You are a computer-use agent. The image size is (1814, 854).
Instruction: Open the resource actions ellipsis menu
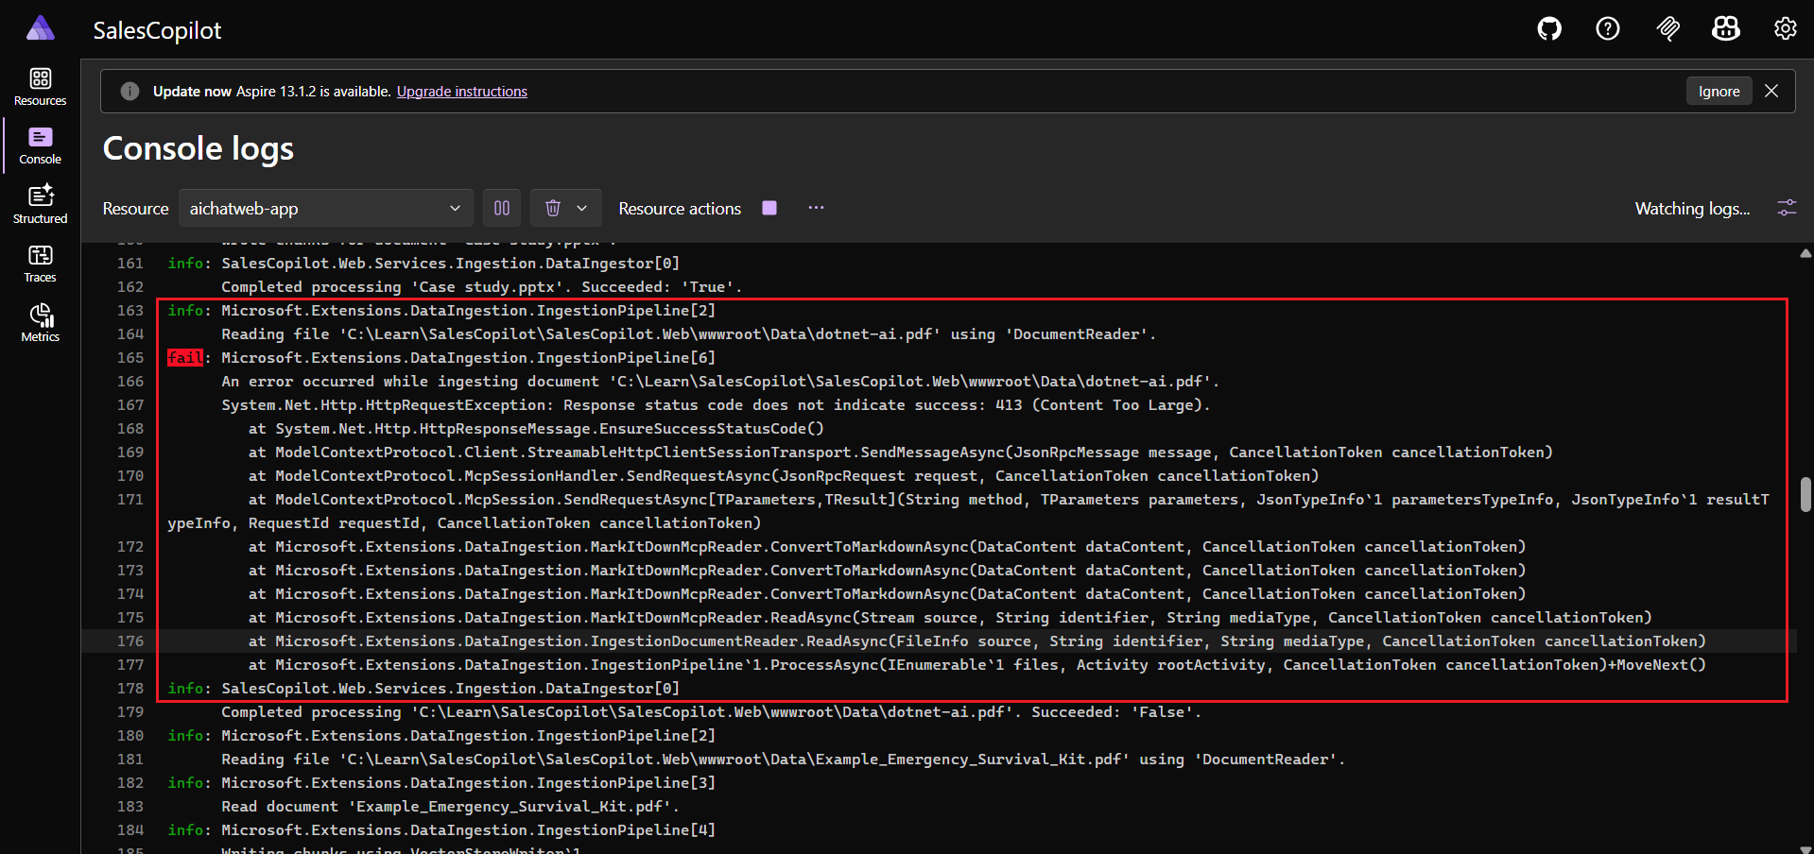[816, 208]
